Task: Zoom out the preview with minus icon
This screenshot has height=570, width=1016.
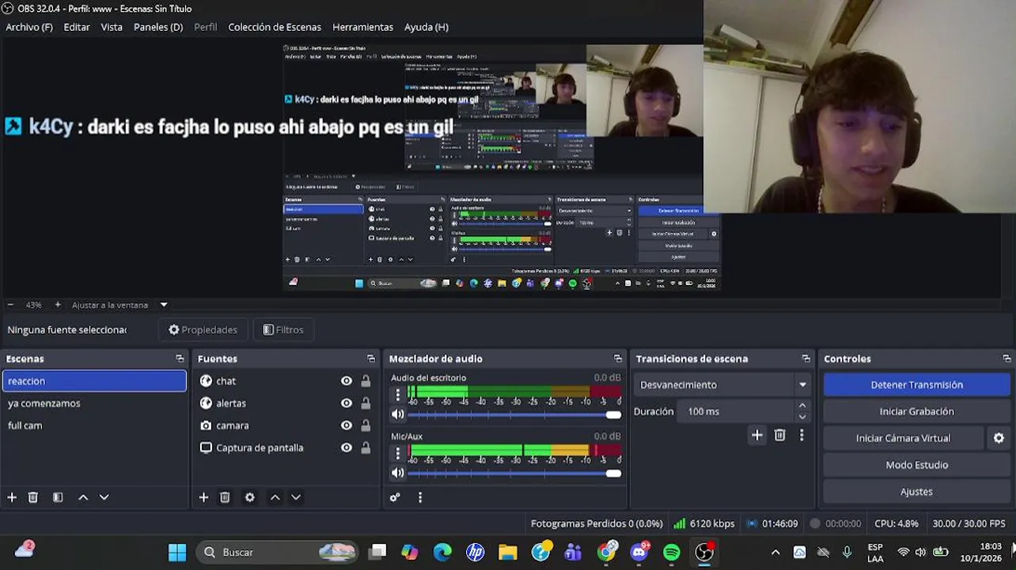Action: click(10, 305)
